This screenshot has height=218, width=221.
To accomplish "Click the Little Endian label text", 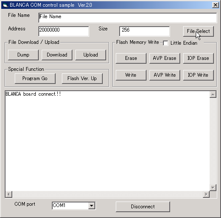I will tap(184, 43).
